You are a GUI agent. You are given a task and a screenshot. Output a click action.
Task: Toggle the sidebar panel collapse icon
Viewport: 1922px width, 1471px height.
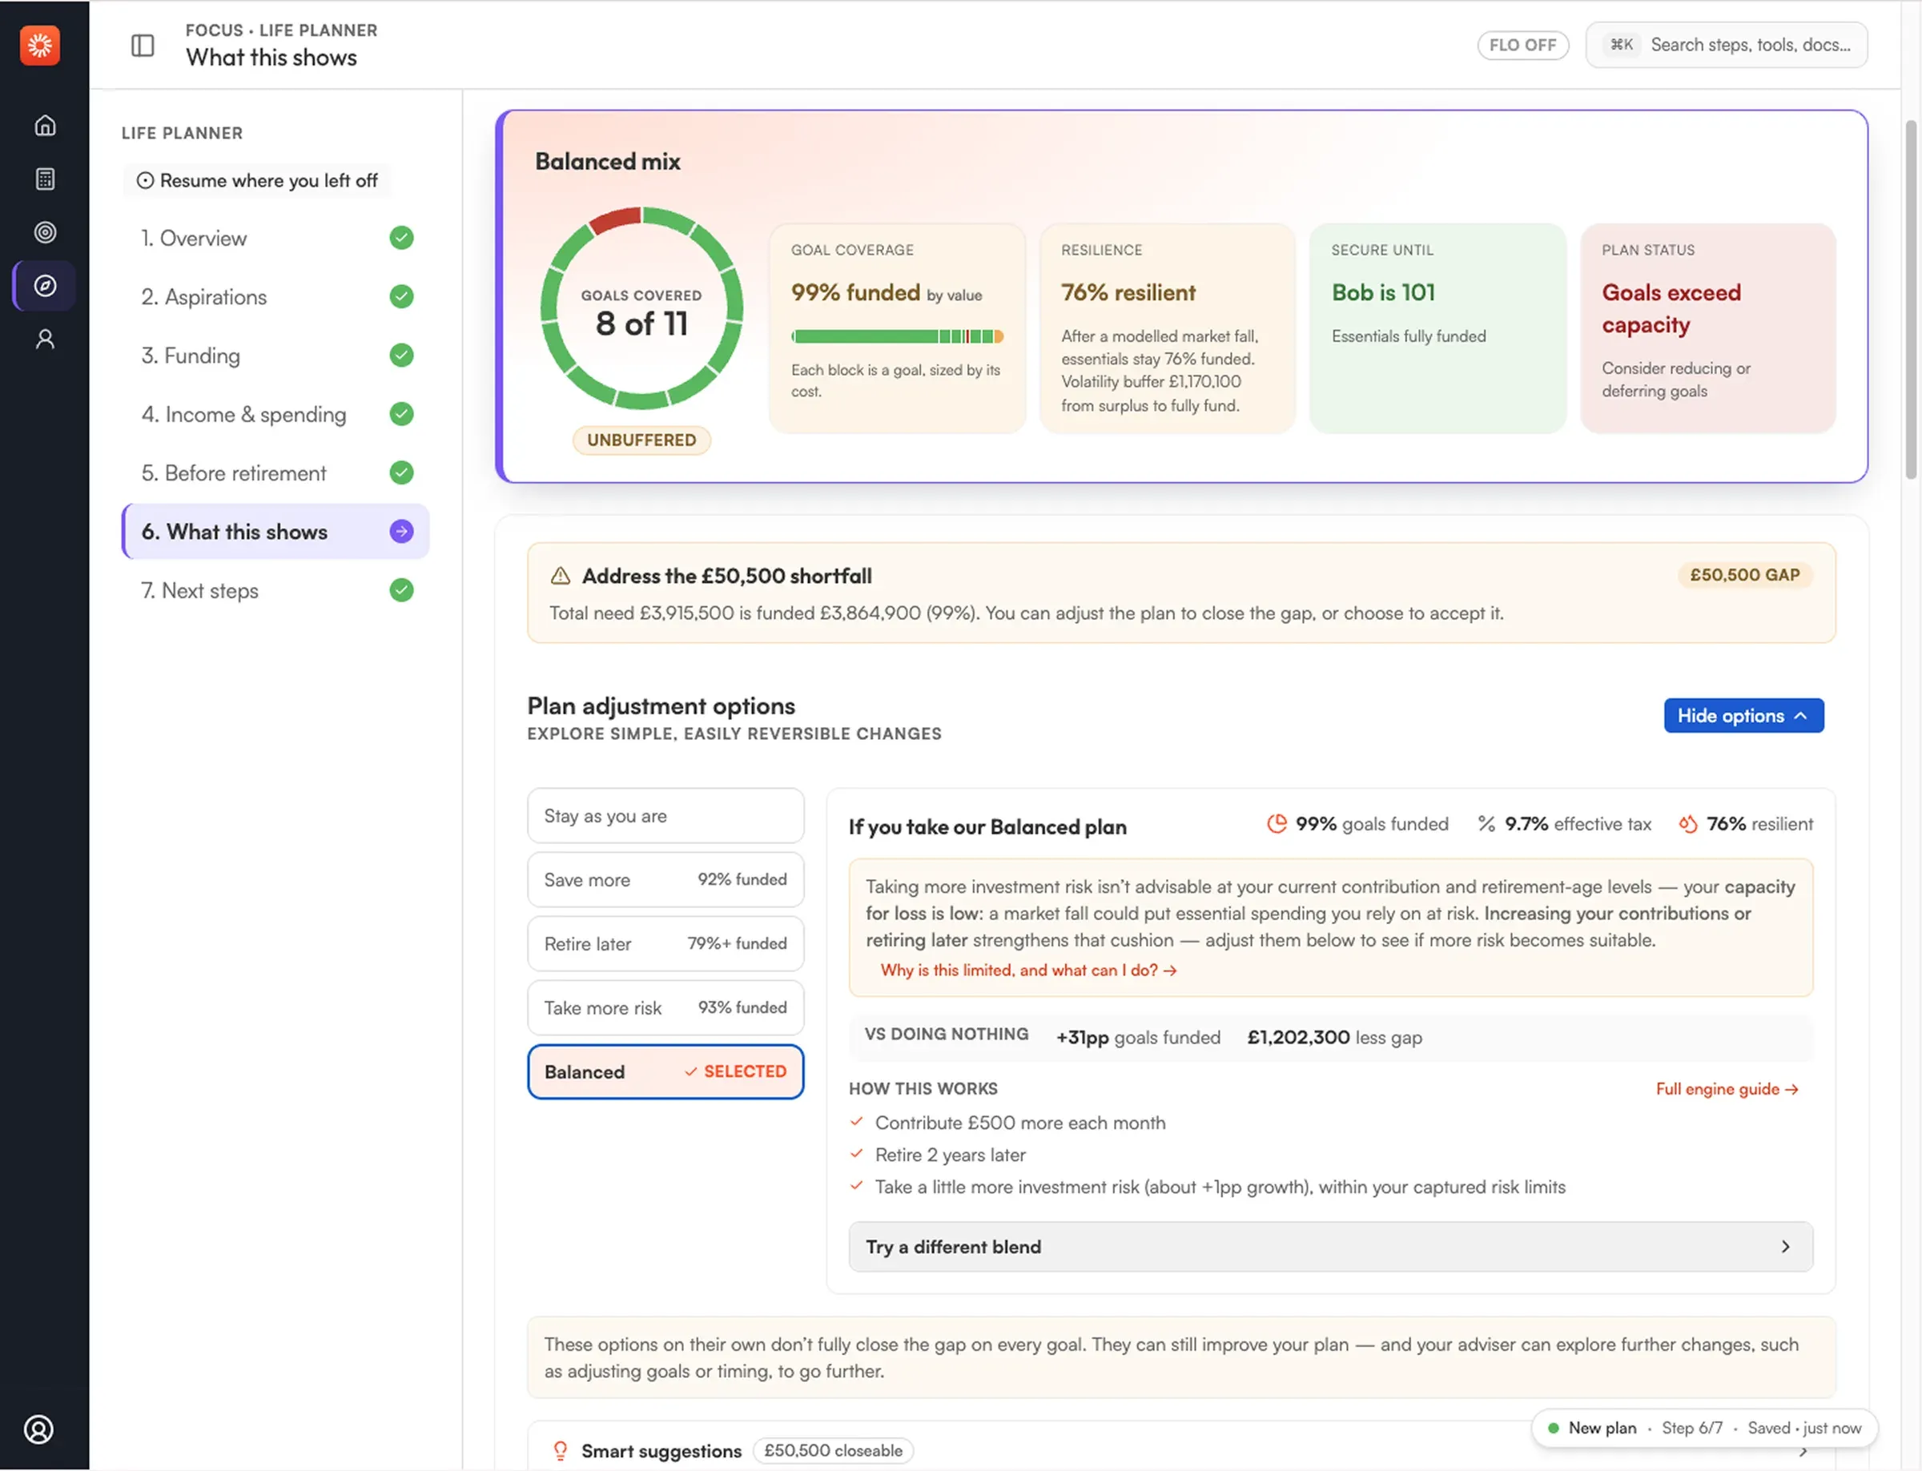(143, 45)
